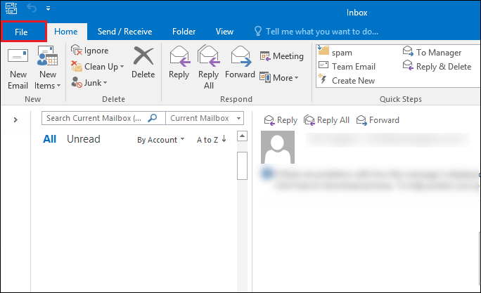481x293 pixels.
Task: Open the By Account arrangement dropdown
Action: tap(161, 140)
